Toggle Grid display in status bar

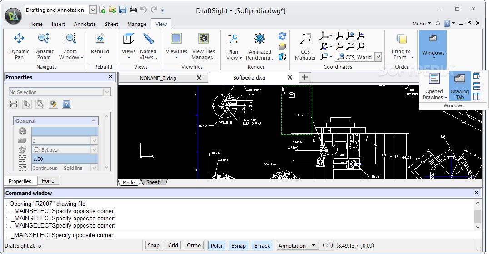tap(173, 245)
